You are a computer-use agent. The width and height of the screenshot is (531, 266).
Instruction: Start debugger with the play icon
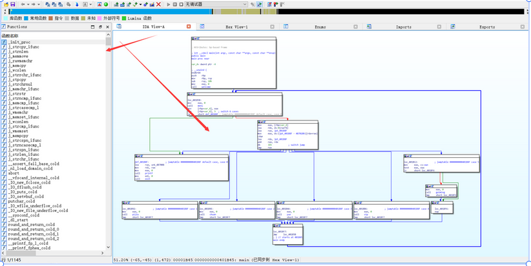pos(169,5)
